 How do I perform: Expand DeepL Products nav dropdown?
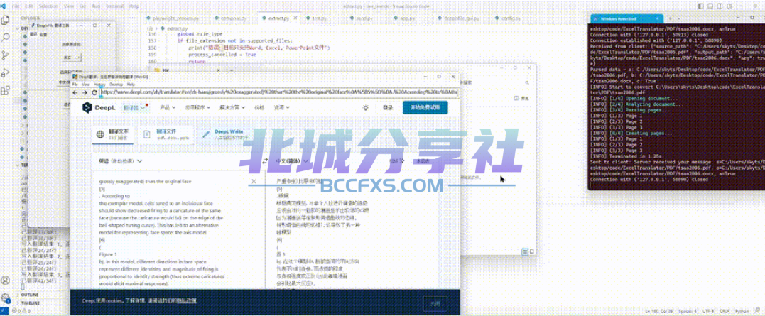click(168, 108)
